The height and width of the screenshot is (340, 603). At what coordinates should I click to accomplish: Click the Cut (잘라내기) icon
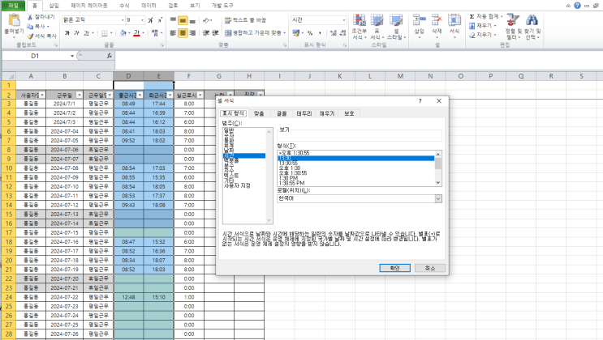pyautogui.click(x=39, y=16)
